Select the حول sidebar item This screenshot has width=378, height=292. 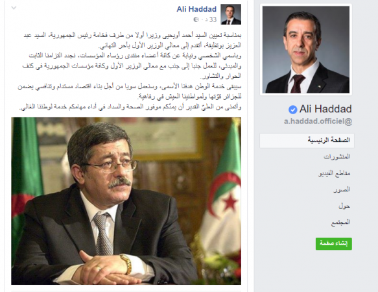pos(344,206)
